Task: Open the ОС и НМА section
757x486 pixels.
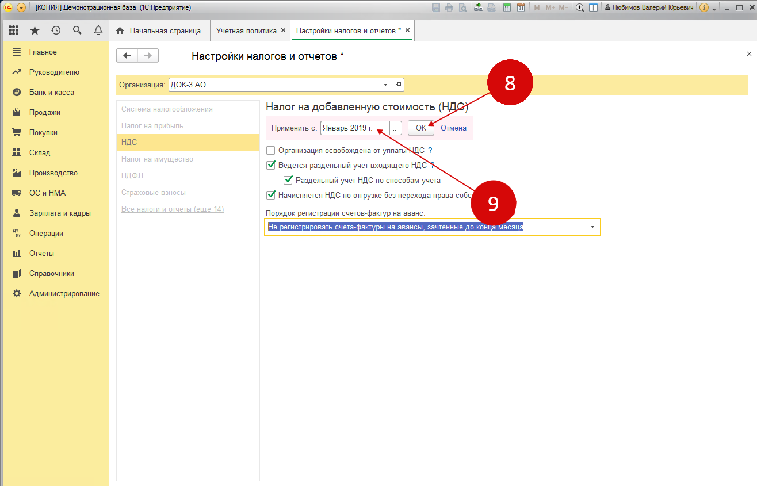Action: click(x=55, y=193)
